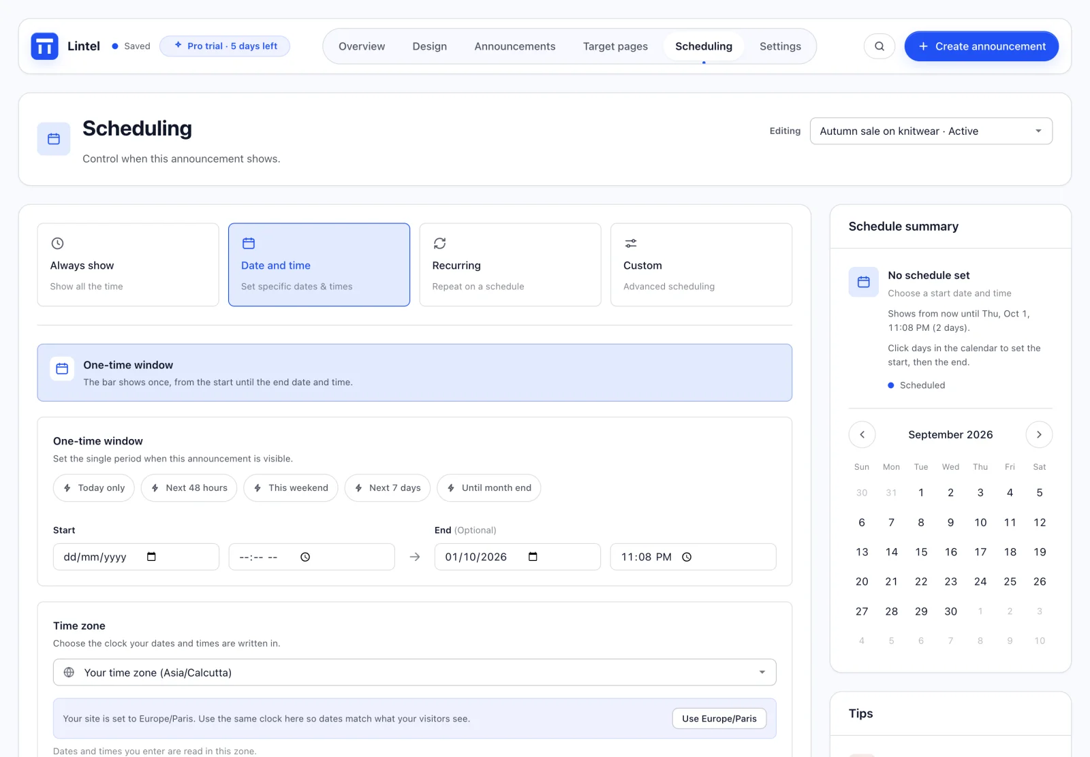
Task: Select the Custom advanced scheduling option
Action: [701, 265]
